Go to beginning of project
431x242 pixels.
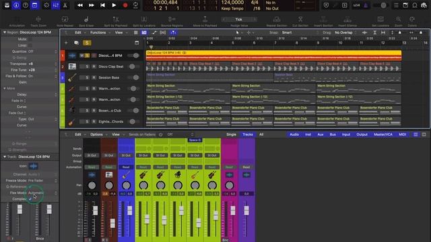102,5
